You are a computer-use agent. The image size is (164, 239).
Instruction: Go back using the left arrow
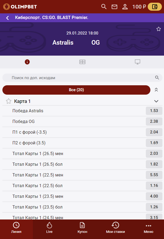(x=7, y=18)
